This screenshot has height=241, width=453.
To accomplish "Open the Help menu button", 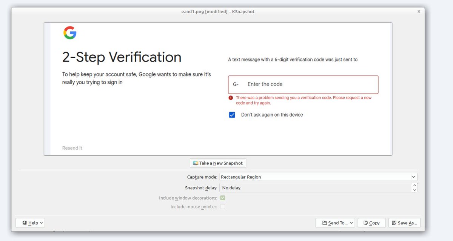I will [30, 223].
